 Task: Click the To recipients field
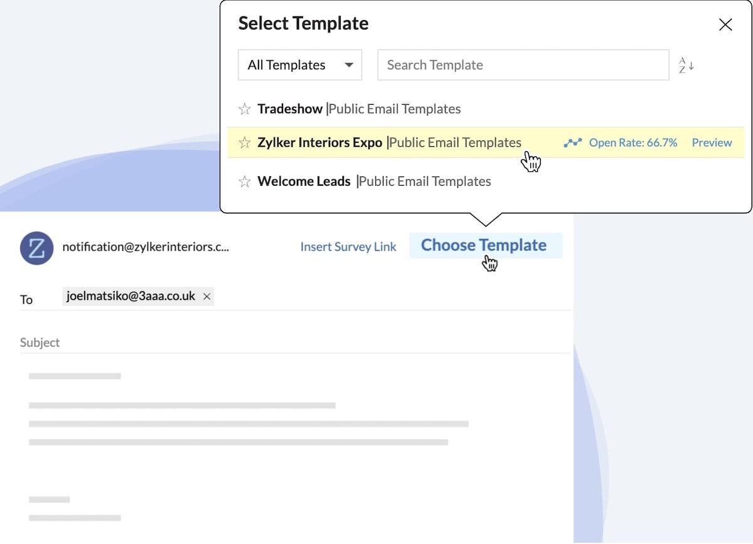(389, 297)
